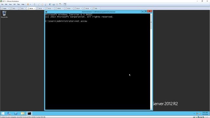Image resolution: width=210 pixels, height=118 pixels.
Task: Open PowerShell from guest taskbar
Action: pos(16,113)
